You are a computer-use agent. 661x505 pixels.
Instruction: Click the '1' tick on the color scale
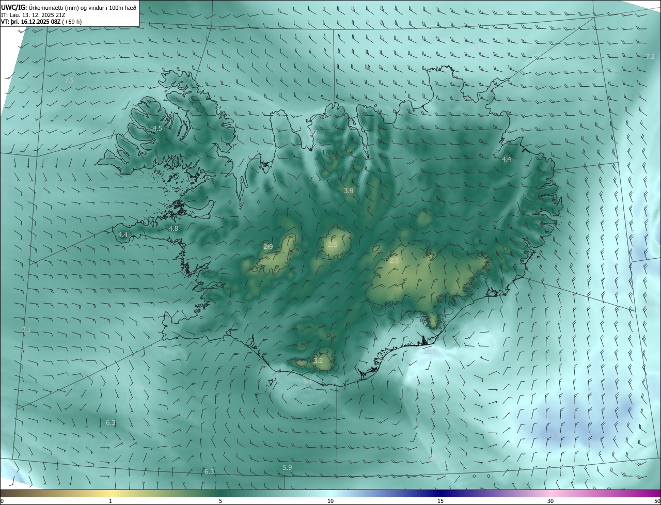111,501
